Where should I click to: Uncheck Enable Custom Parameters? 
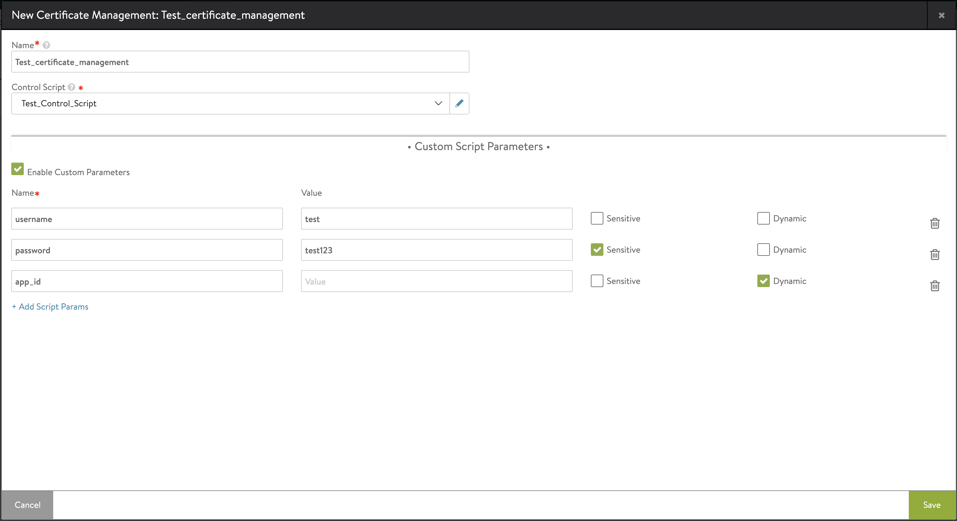(18, 169)
